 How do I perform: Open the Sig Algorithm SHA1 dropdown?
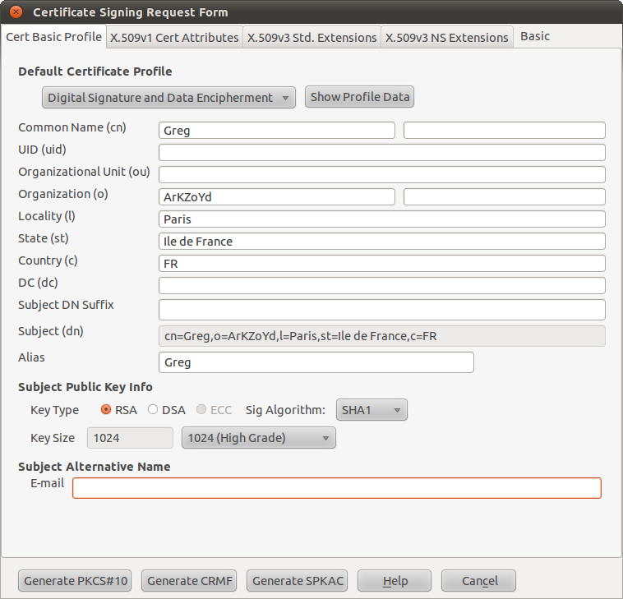coord(371,409)
